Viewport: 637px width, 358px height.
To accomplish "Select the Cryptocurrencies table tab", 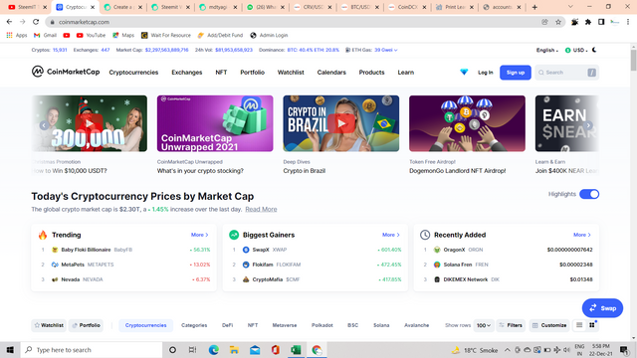I will click(146, 325).
